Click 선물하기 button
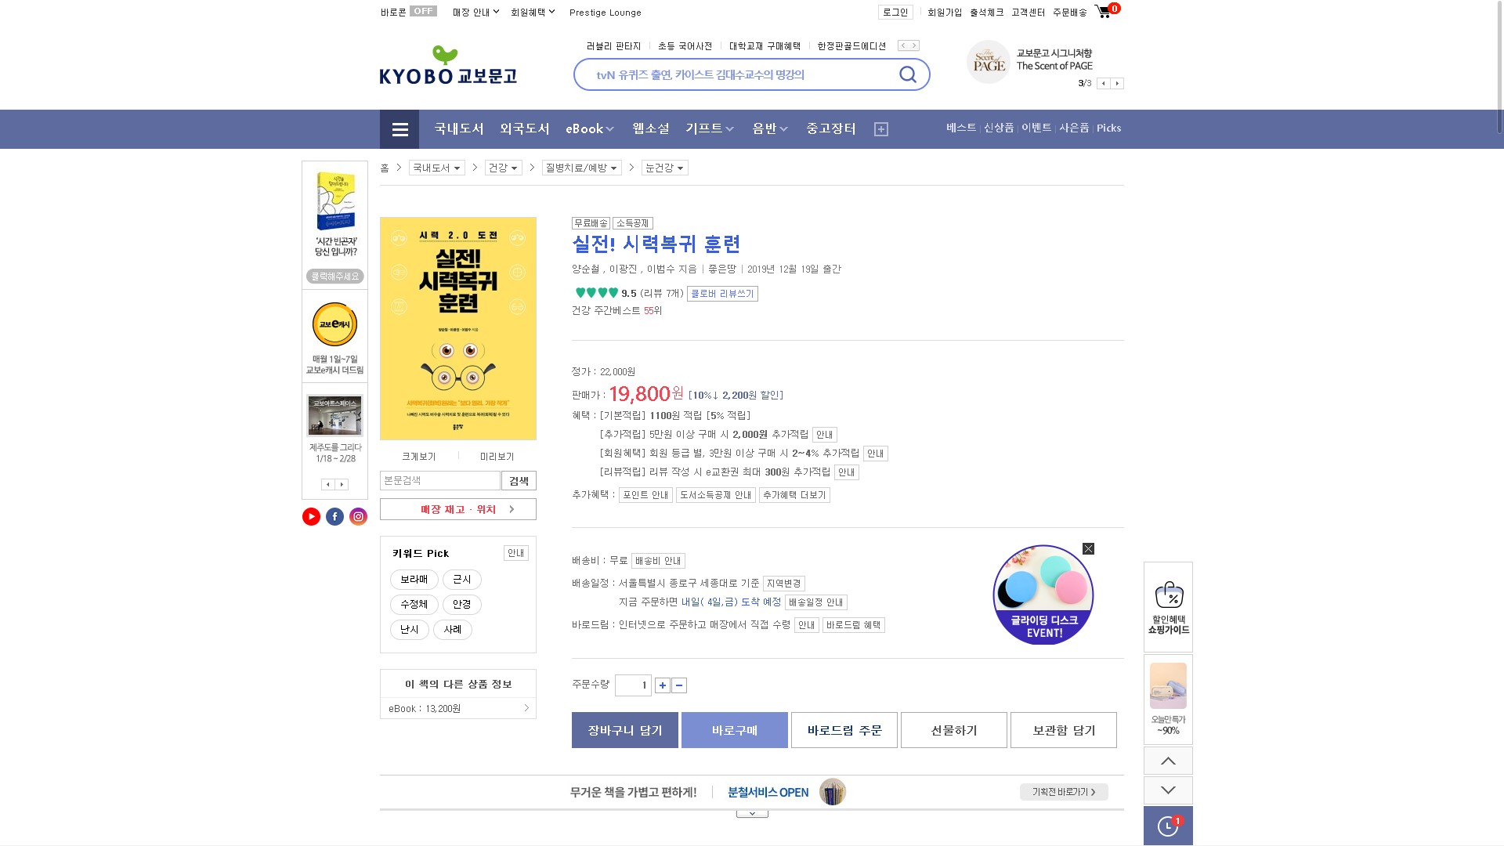The image size is (1504, 846). (954, 730)
